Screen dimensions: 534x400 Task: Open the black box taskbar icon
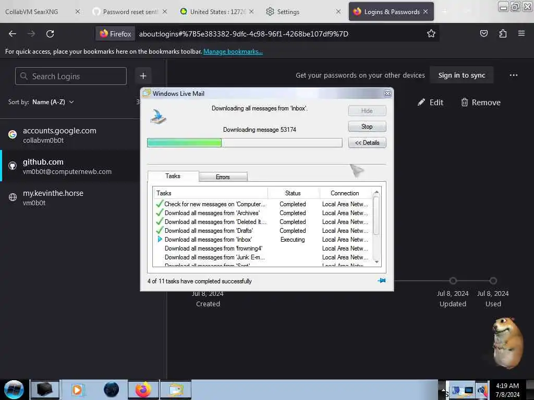(45, 390)
